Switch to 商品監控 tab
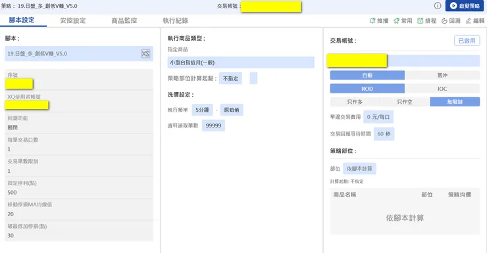 124,20
